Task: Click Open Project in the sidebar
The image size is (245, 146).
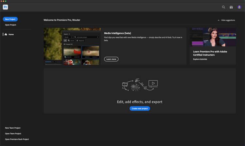Action: point(10,25)
